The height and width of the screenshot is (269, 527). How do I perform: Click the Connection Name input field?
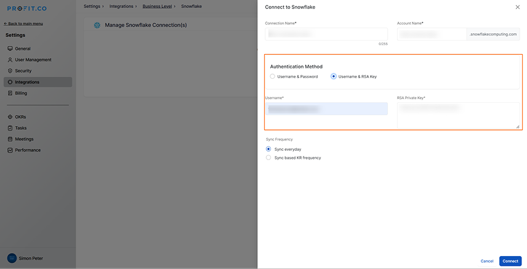326,34
